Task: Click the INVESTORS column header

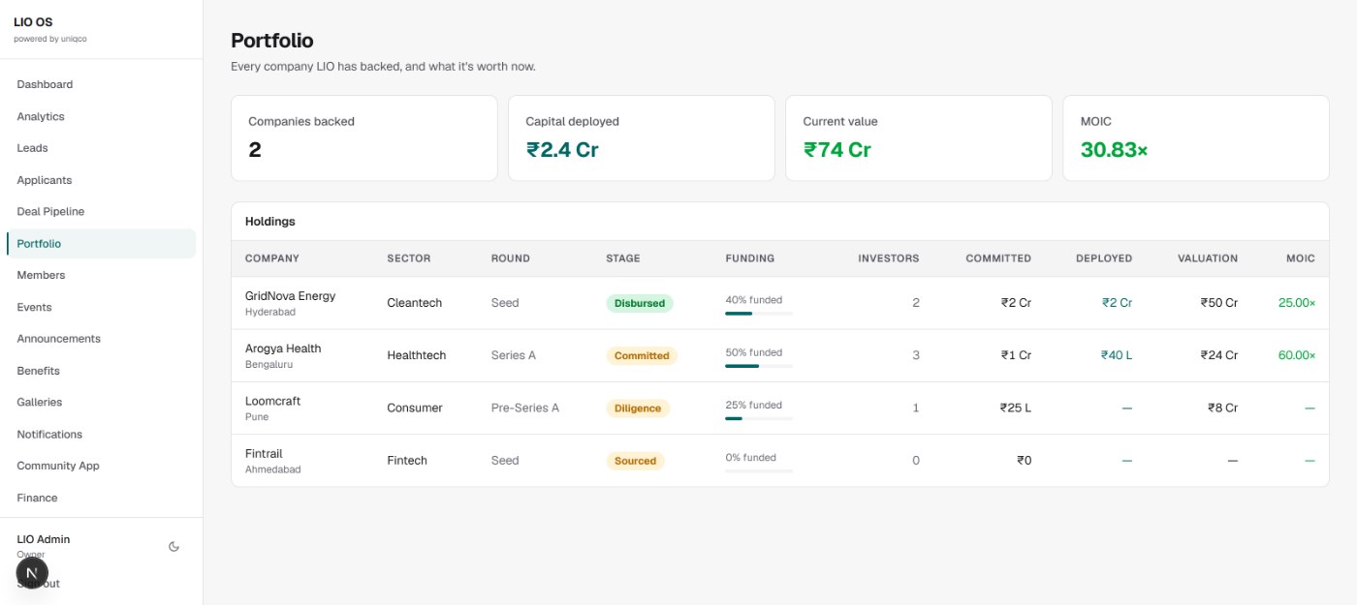Action: [889, 258]
